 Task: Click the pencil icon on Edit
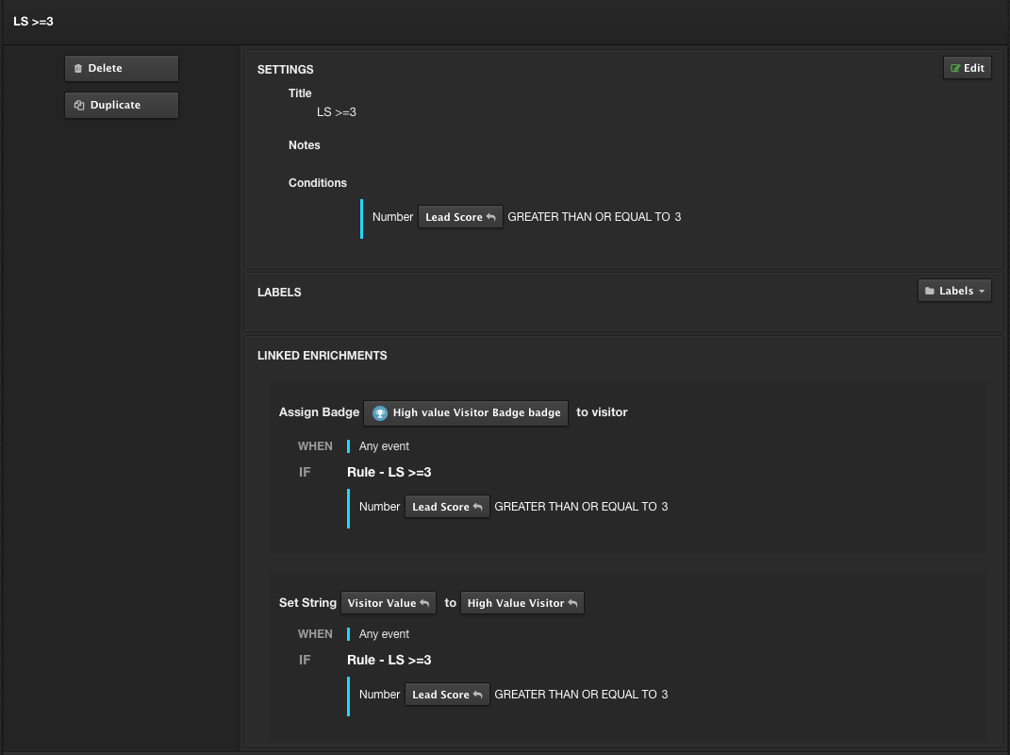tap(955, 69)
